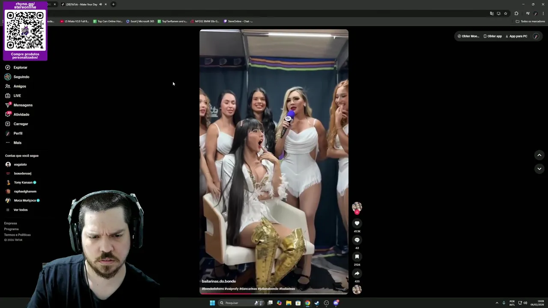Expand the Mais menu
This screenshot has height=308, width=548.
pos(13,142)
